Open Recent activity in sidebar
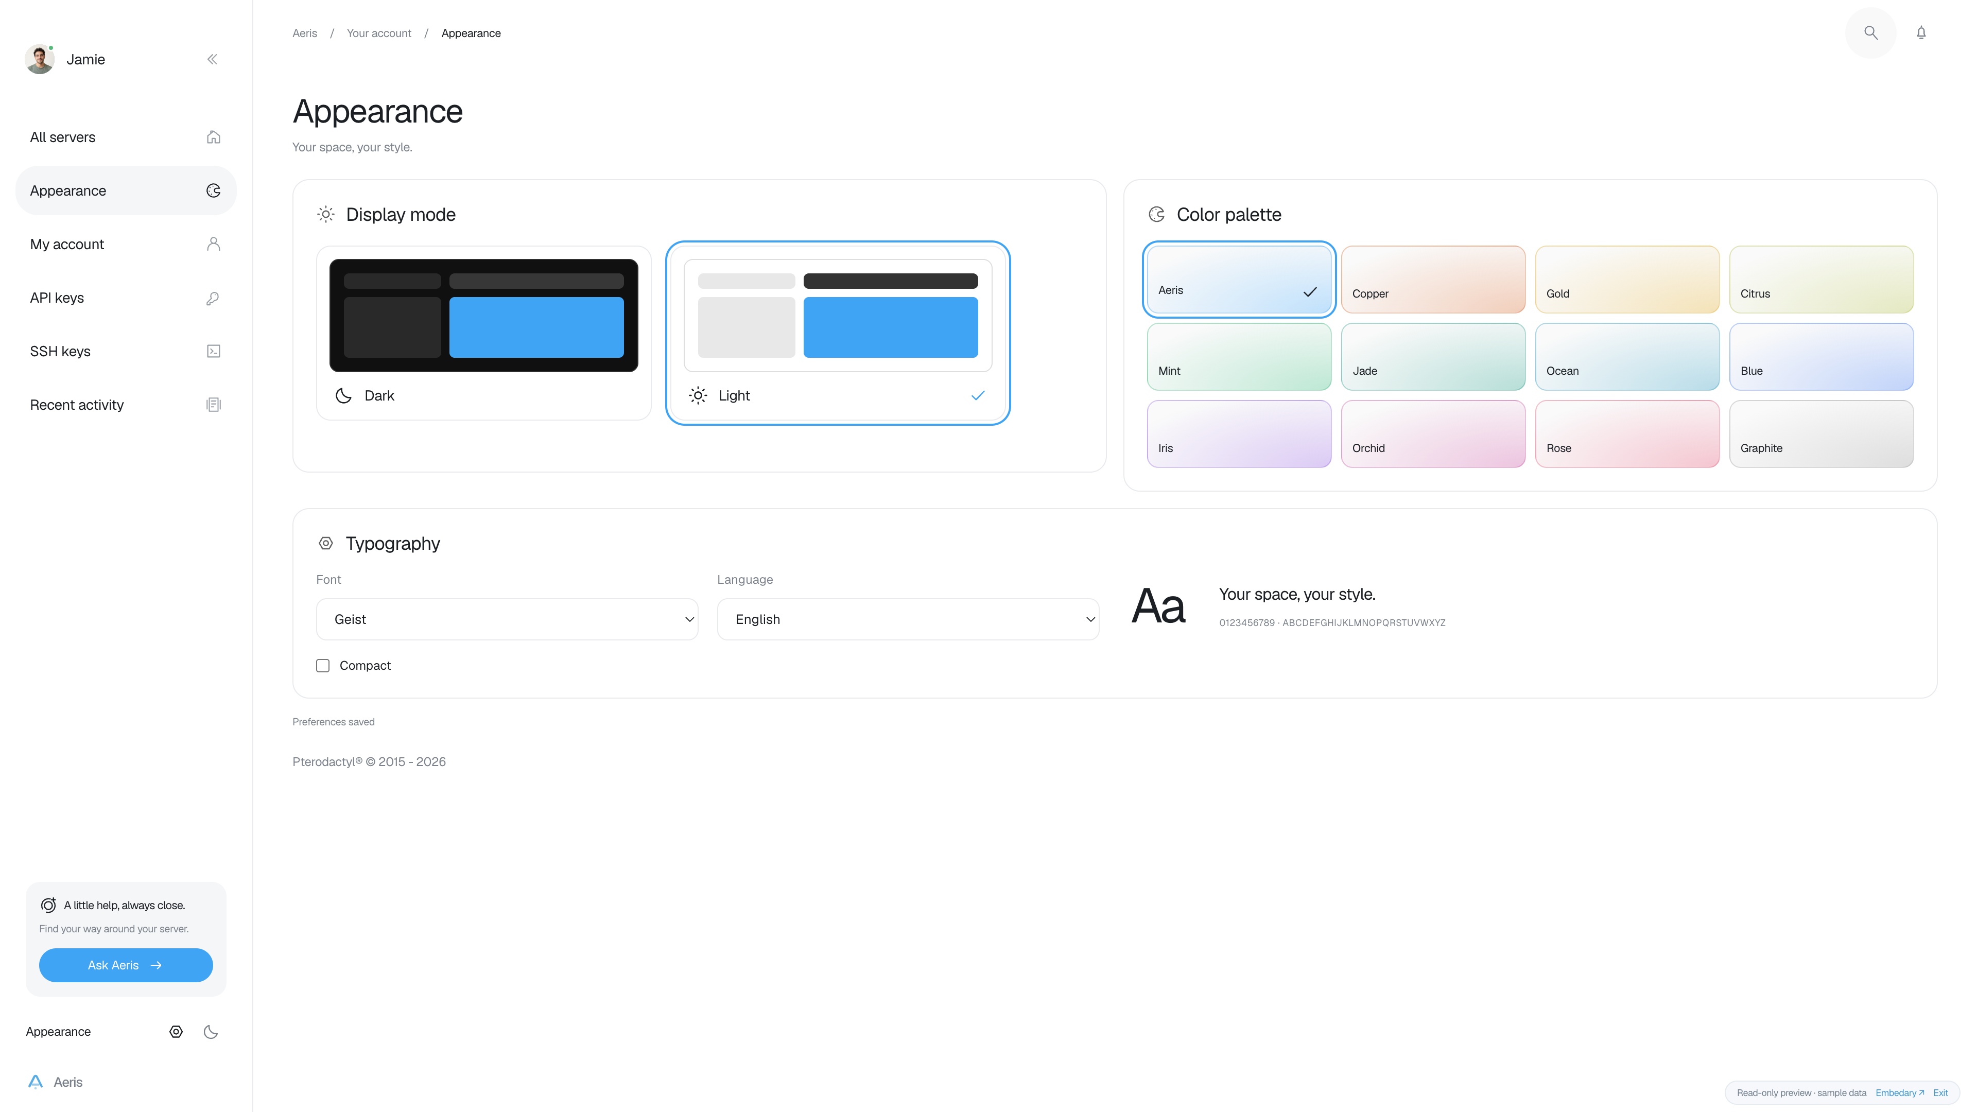The height and width of the screenshot is (1112, 1977). 126,405
